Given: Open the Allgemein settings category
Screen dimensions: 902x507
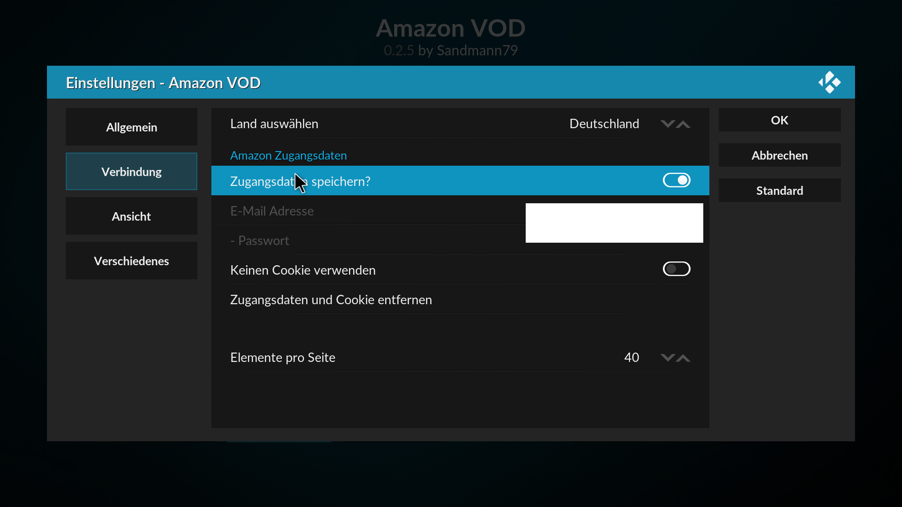Looking at the screenshot, I should click(x=132, y=127).
